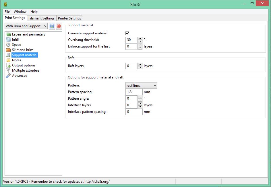Screen dimensions: 271x187
Task: Open the rectilinear Pattern dropdown
Action: 141,86
